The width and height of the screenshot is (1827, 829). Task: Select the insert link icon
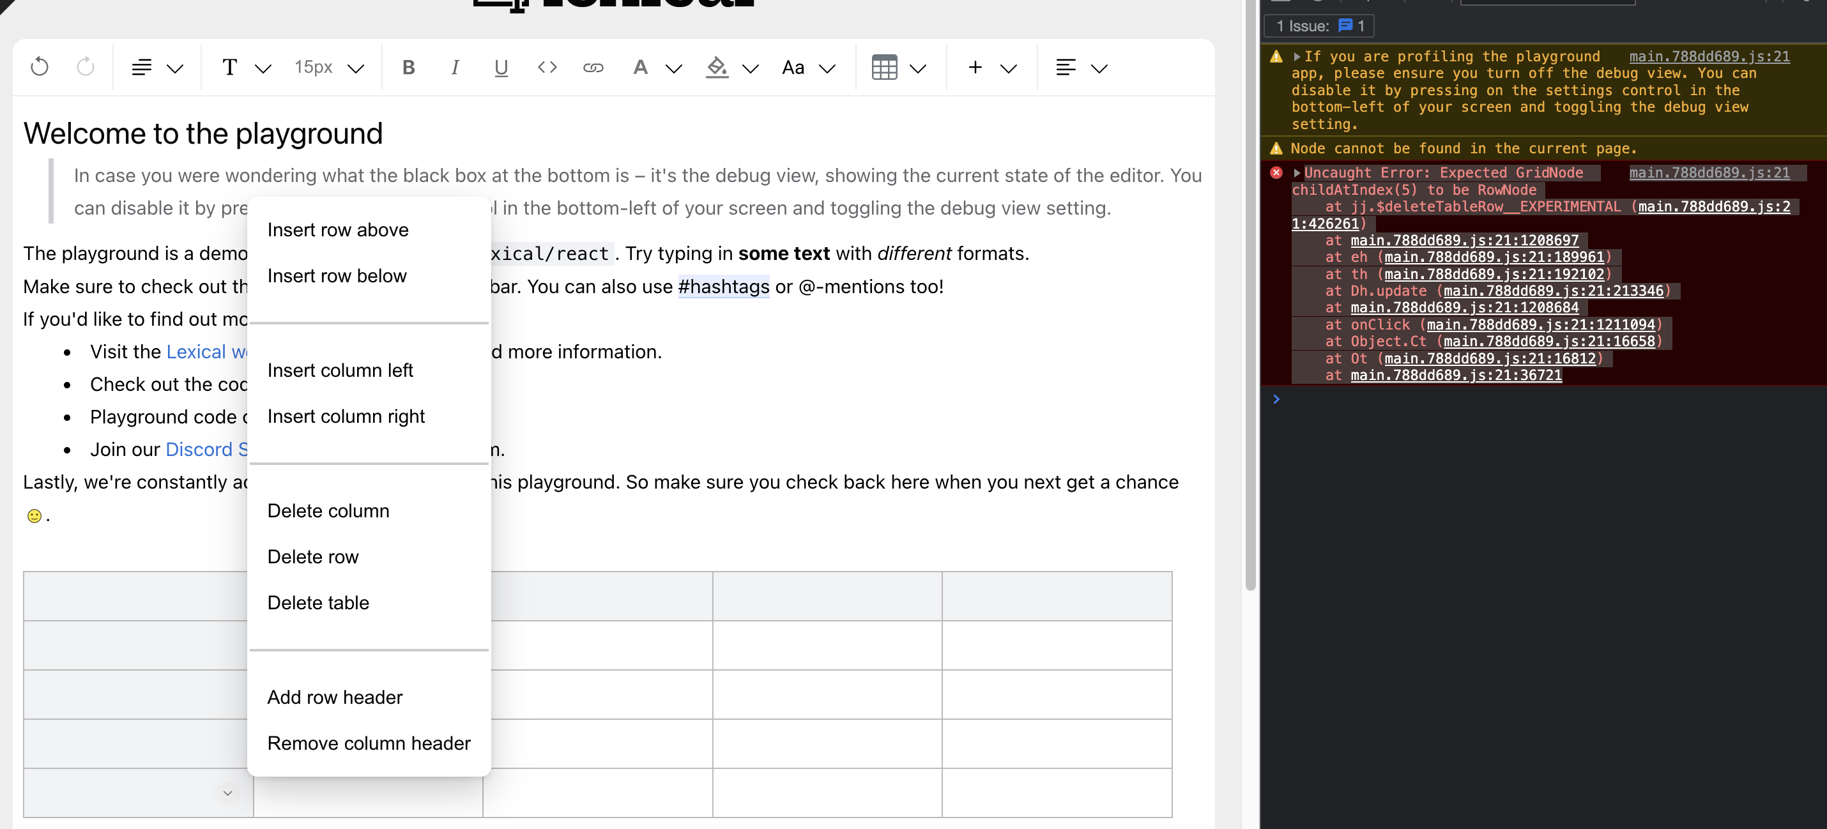tap(593, 67)
